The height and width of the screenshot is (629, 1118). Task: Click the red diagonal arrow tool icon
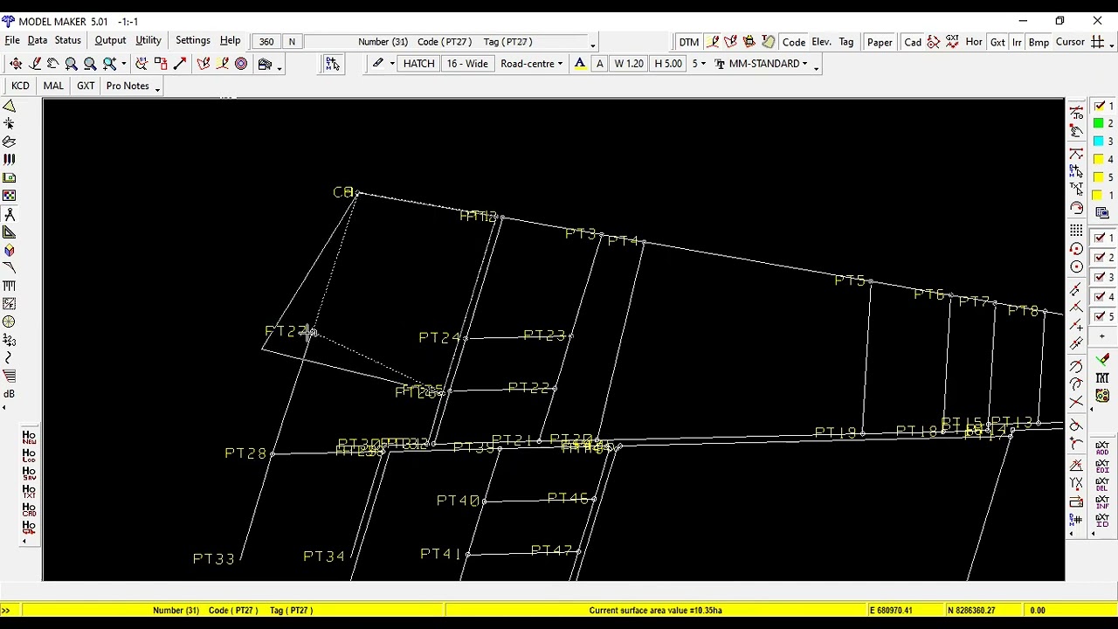(180, 64)
